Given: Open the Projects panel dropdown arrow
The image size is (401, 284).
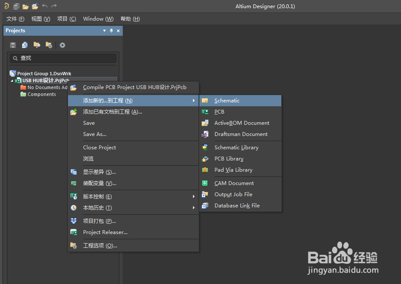Looking at the screenshot, I should coord(104,31).
